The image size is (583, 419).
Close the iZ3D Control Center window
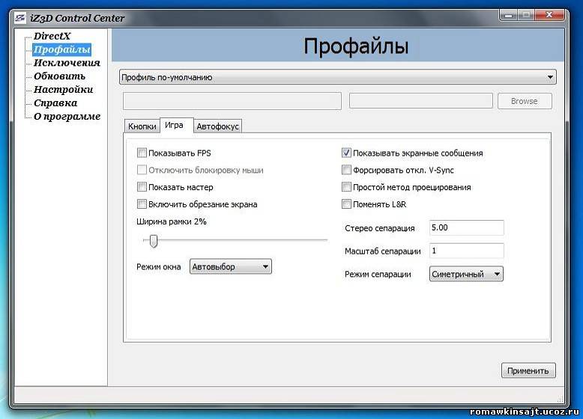[549, 15]
